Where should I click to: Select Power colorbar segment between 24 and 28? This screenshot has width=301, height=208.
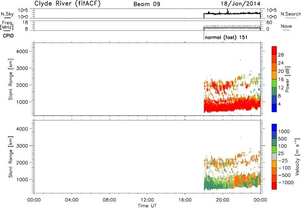tap(274, 59)
